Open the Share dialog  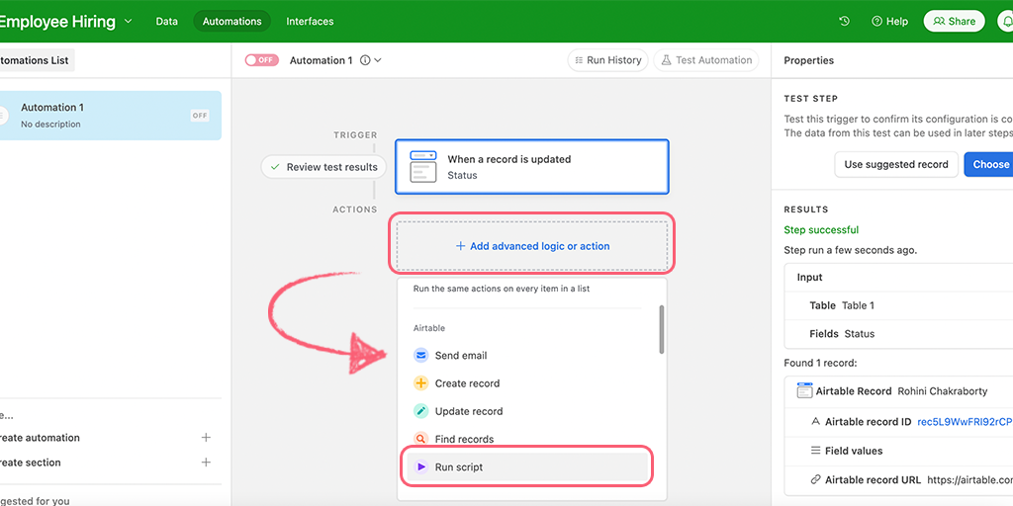955,22
